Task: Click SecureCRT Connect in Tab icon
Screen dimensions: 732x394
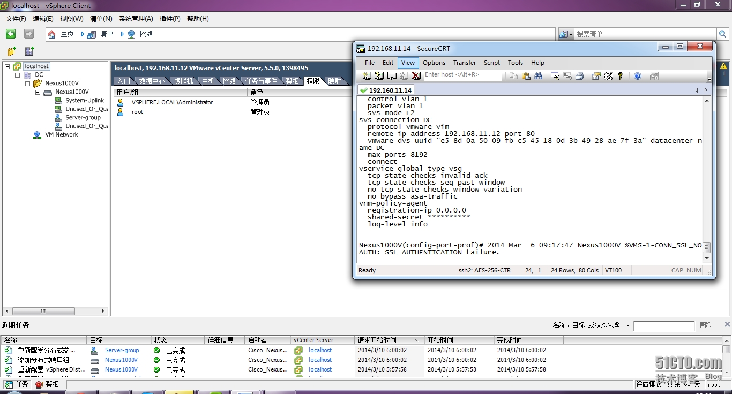Action: coord(392,76)
